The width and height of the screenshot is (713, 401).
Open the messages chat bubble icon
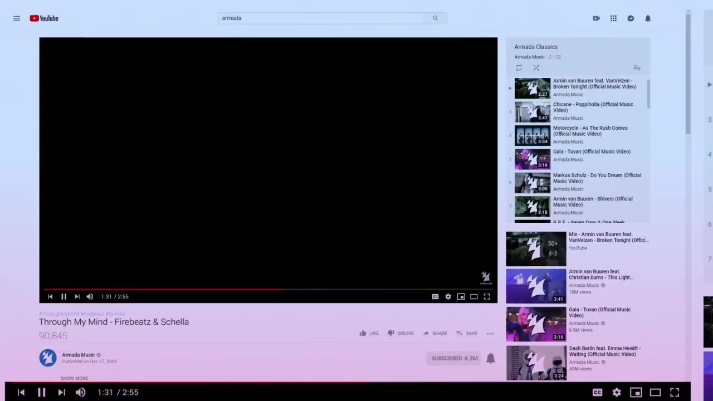[x=631, y=18]
